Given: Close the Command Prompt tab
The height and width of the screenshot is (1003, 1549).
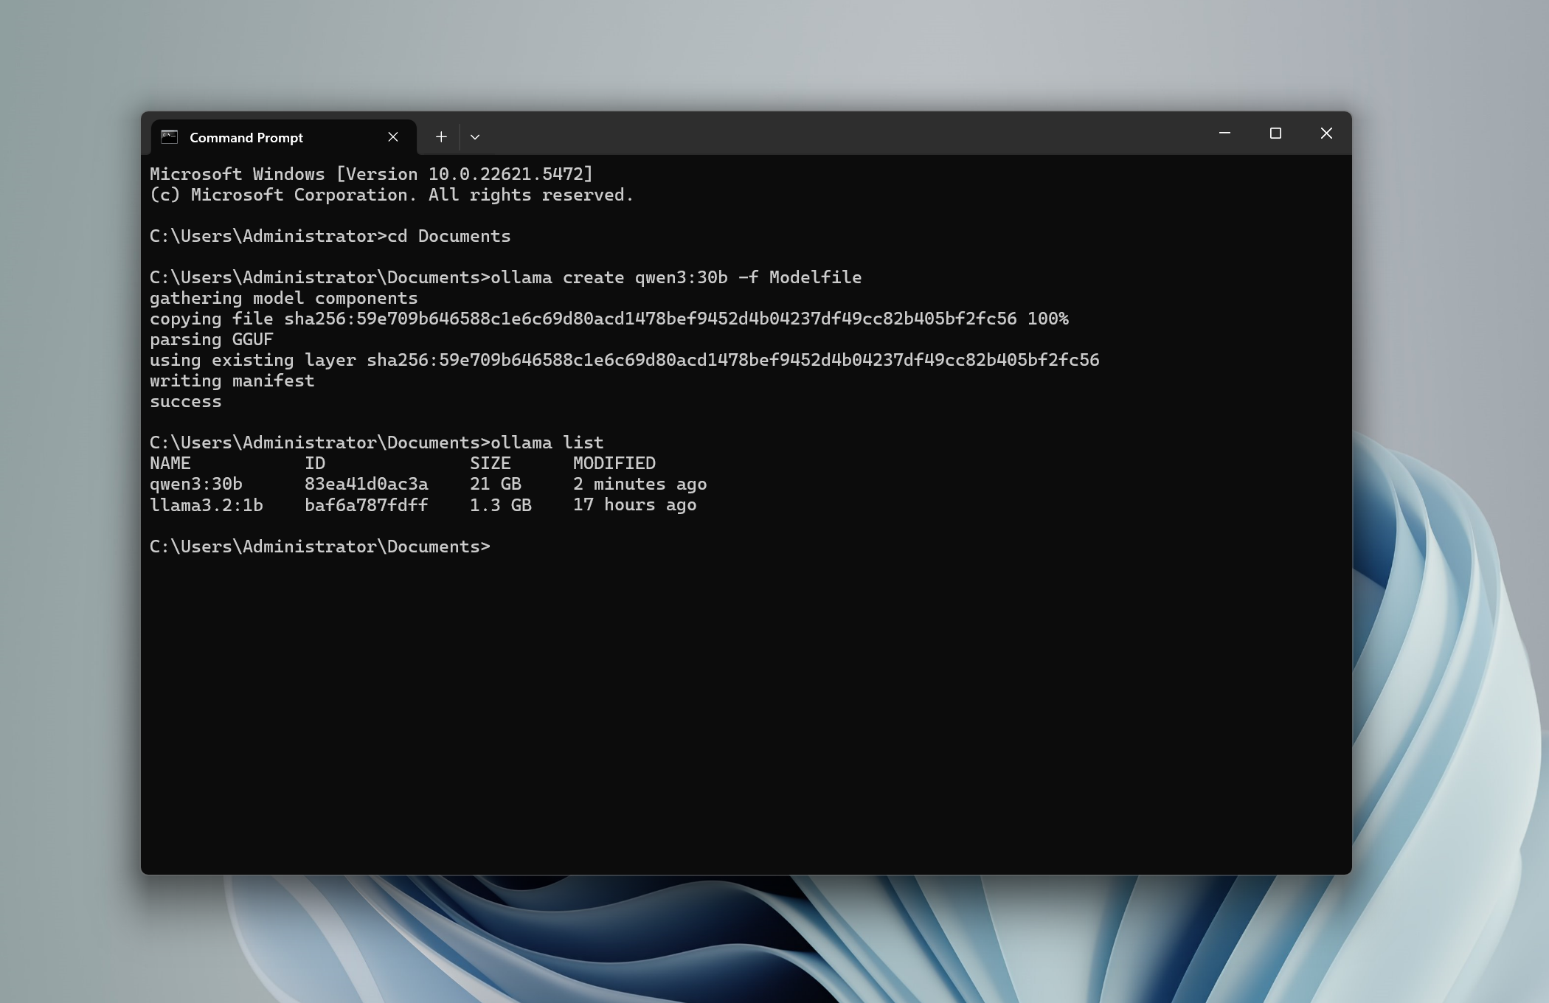Looking at the screenshot, I should pyautogui.click(x=393, y=137).
